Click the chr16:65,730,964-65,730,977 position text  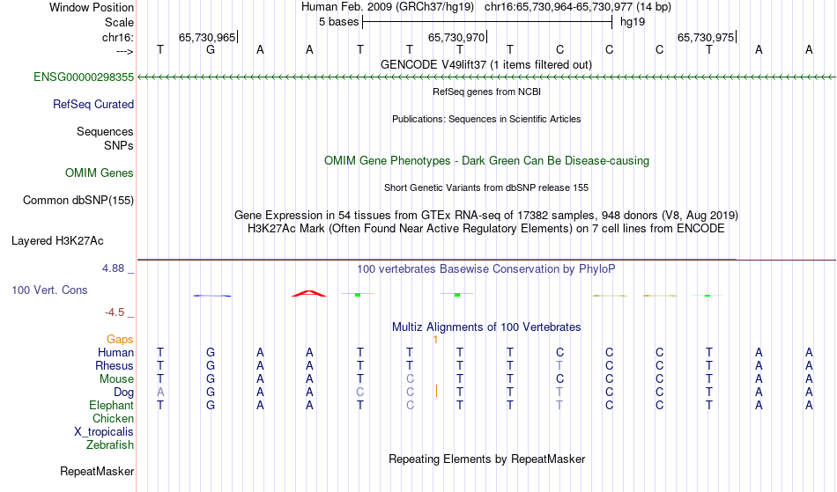559,7
